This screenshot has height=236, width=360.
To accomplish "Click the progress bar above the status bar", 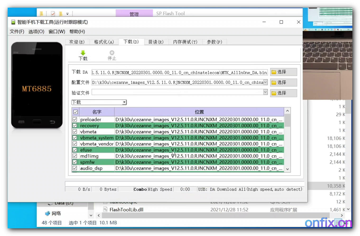I will click(x=184, y=184).
